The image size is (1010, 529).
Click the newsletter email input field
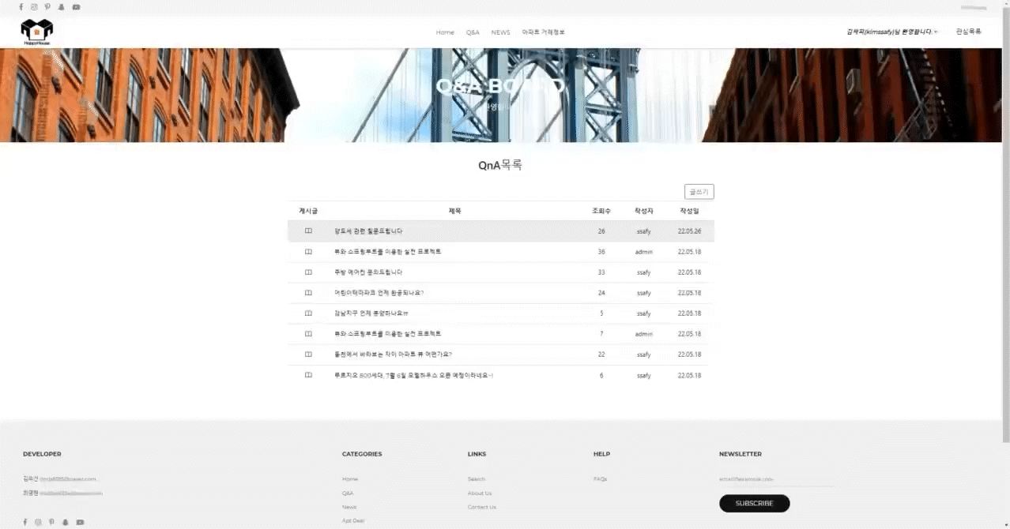pos(776,478)
